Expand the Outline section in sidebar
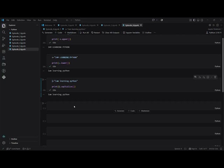The width and height of the screenshot is (224, 168). 14,139
